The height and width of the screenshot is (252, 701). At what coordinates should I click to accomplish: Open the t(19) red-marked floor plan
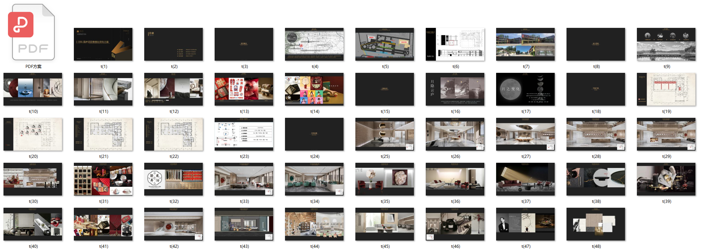(x=666, y=89)
